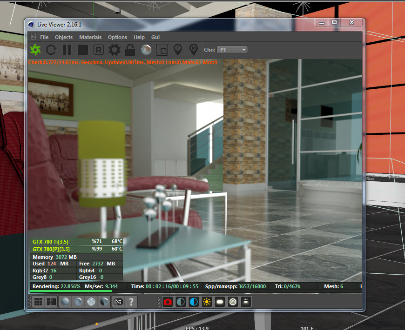Image resolution: width=405 pixels, height=330 pixels.
Task: Open the Help menu
Action: [x=139, y=37]
